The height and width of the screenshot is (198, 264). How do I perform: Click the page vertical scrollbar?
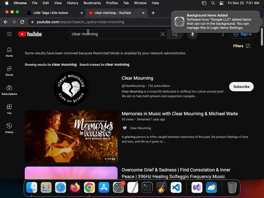tap(262, 37)
